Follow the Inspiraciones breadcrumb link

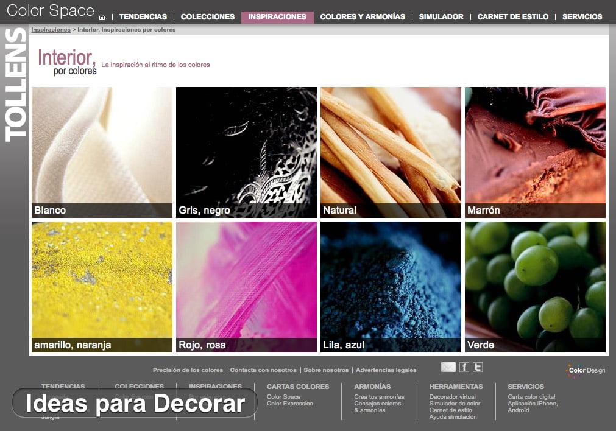(51, 30)
